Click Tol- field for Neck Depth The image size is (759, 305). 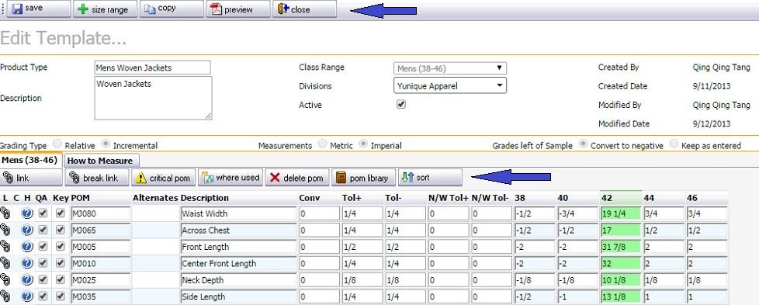point(405,280)
